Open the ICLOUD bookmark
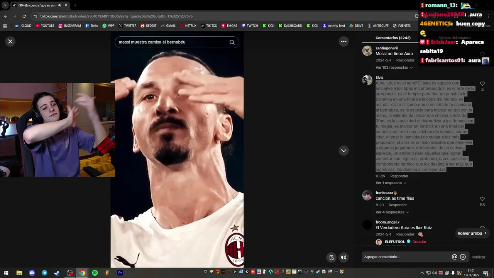Viewport: 494px width, 278px height. (x=23, y=26)
